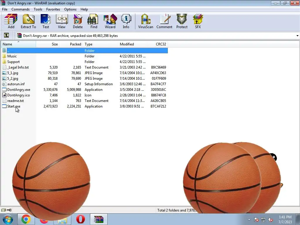Screen dimensions: 300x225
Task: Open the Options menu
Action: click(x=70, y=9)
